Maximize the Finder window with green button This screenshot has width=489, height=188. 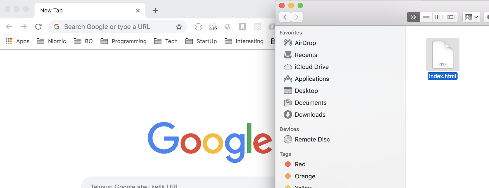pyautogui.click(x=300, y=5)
